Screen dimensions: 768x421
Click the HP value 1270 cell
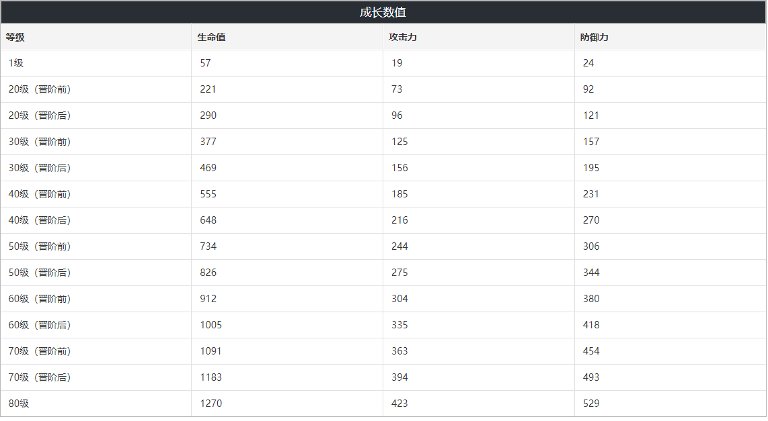[287, 404]
